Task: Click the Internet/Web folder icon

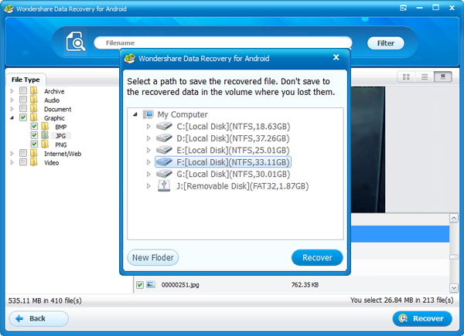Action: [34, 153]
